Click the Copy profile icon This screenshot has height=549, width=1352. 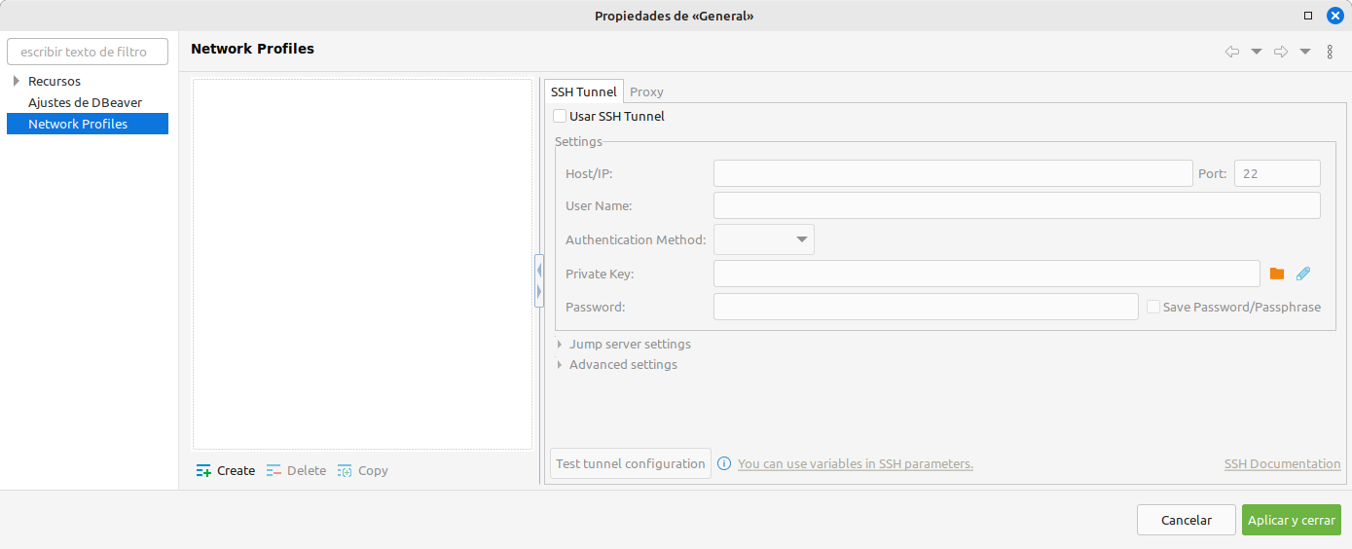[x=345, y=471]
